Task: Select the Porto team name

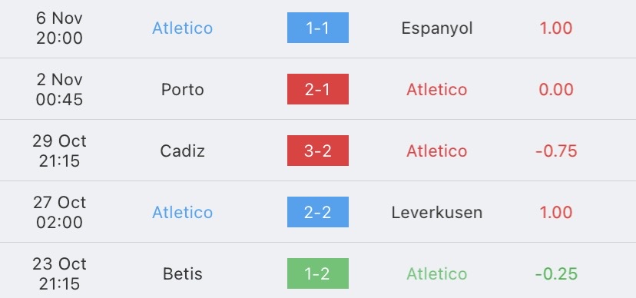Action: point(182,90)
